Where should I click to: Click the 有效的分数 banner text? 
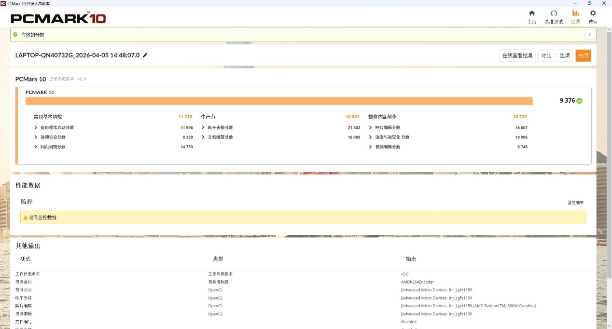point(33,35)
